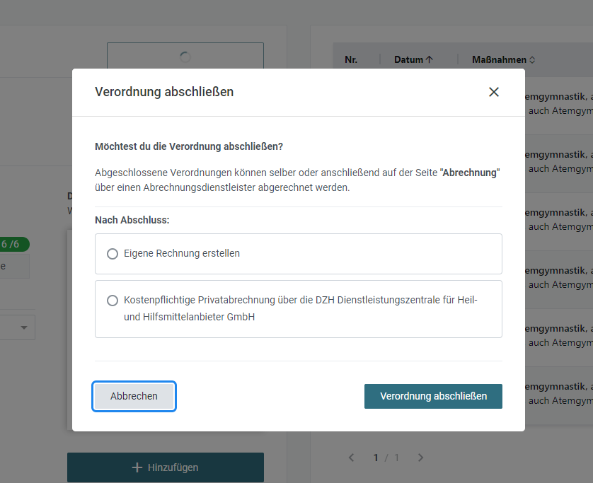Select Eigene Rechnung erstellen radio option
The width and height of the screenshot is (593, 483).
(113, 254)
